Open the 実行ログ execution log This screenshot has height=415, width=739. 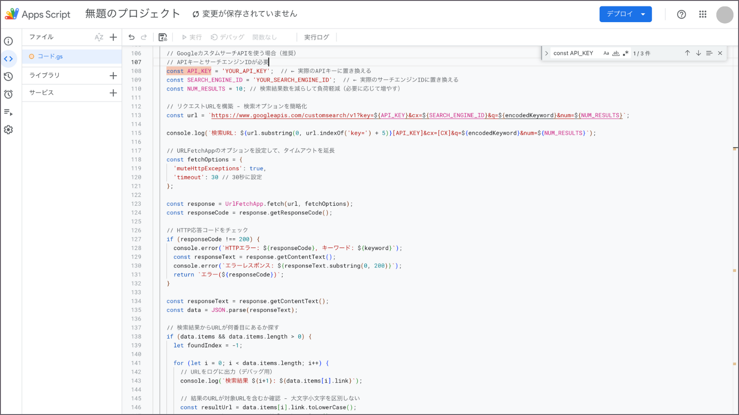(316, 37)
